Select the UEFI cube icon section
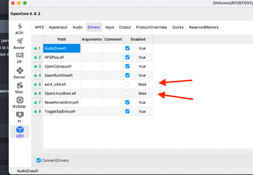This screenshot has height=175, width=253. tap(20, 130)
